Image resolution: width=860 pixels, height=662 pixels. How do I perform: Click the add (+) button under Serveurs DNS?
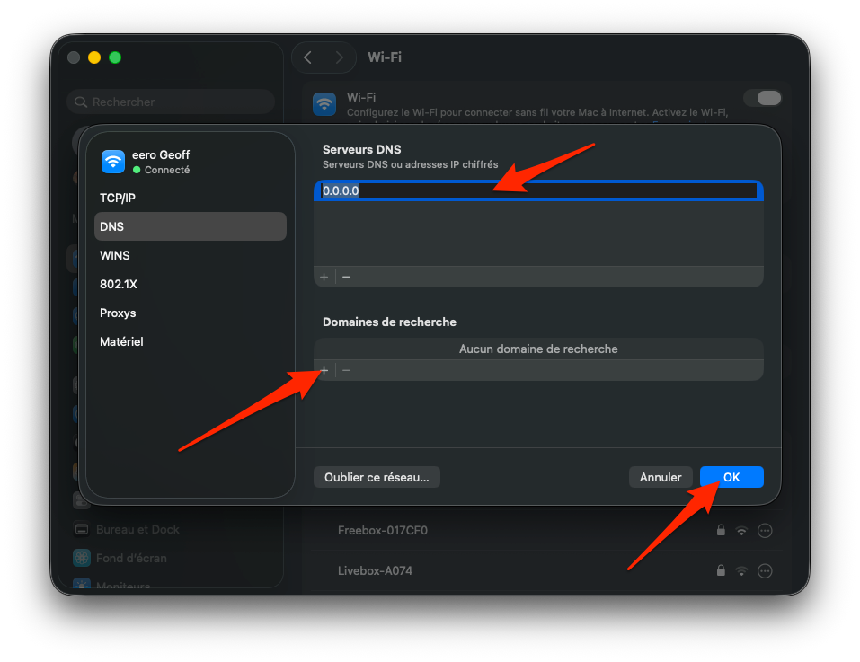point(324,277)
